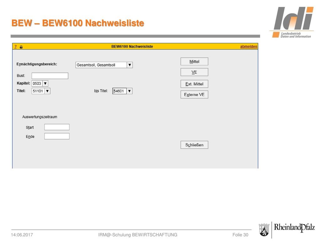Click the printer icon in the title bar

(21, 47)
